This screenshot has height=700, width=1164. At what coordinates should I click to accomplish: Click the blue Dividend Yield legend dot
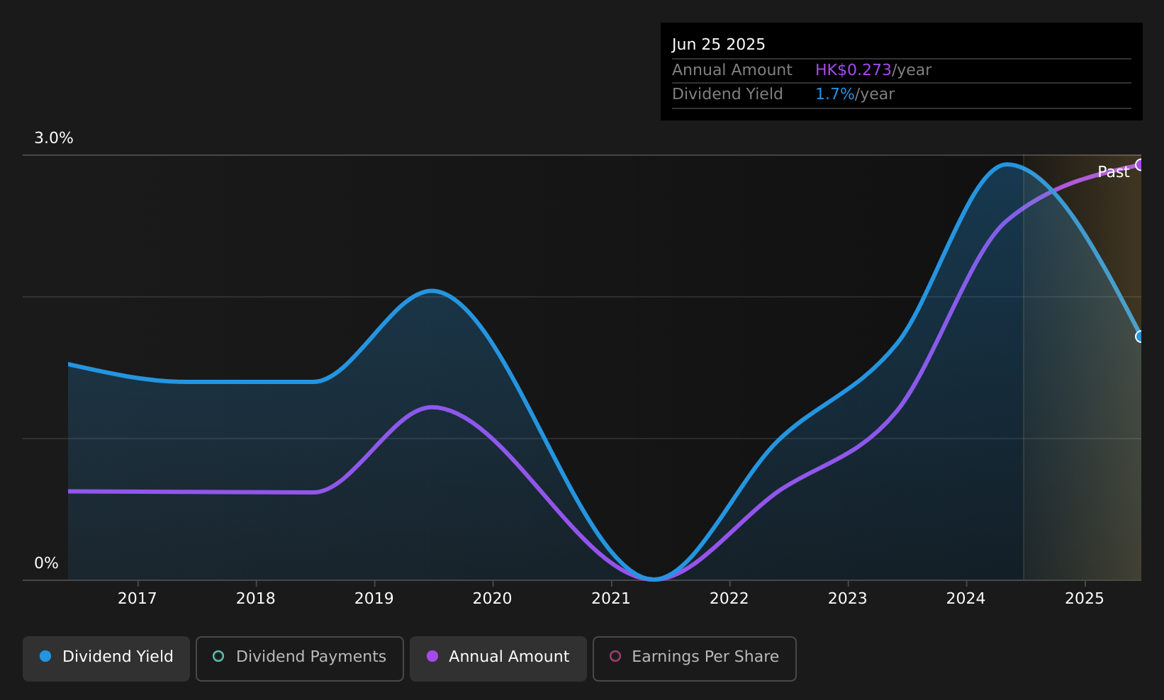click(x=45, y=656)
